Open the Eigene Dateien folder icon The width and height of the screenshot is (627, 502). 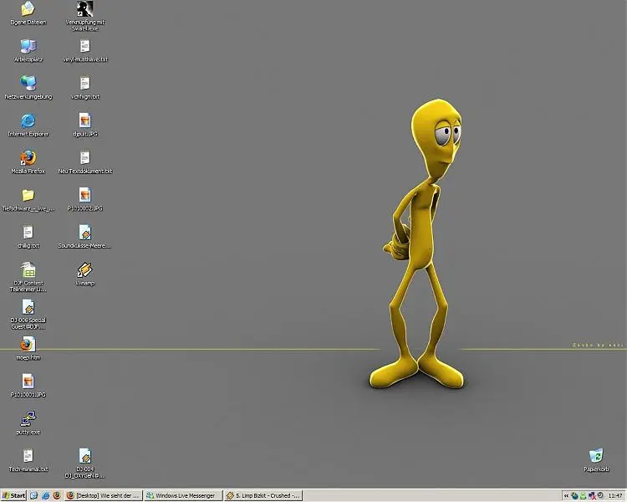[28, 10]
